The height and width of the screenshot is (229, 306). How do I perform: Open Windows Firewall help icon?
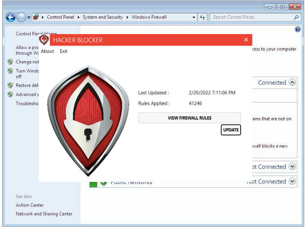pos(297,29)
